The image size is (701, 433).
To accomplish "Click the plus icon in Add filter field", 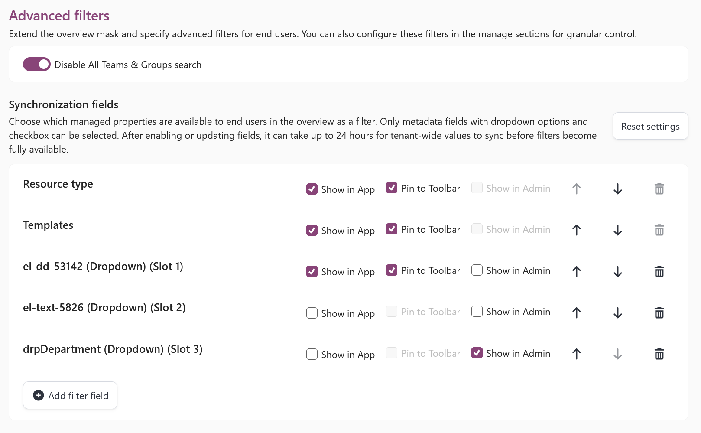I will point(39,395).
